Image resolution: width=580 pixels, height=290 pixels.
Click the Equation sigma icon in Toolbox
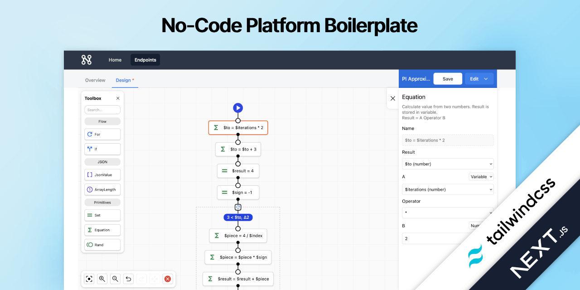pyautogui.click(x=90, y=230)
